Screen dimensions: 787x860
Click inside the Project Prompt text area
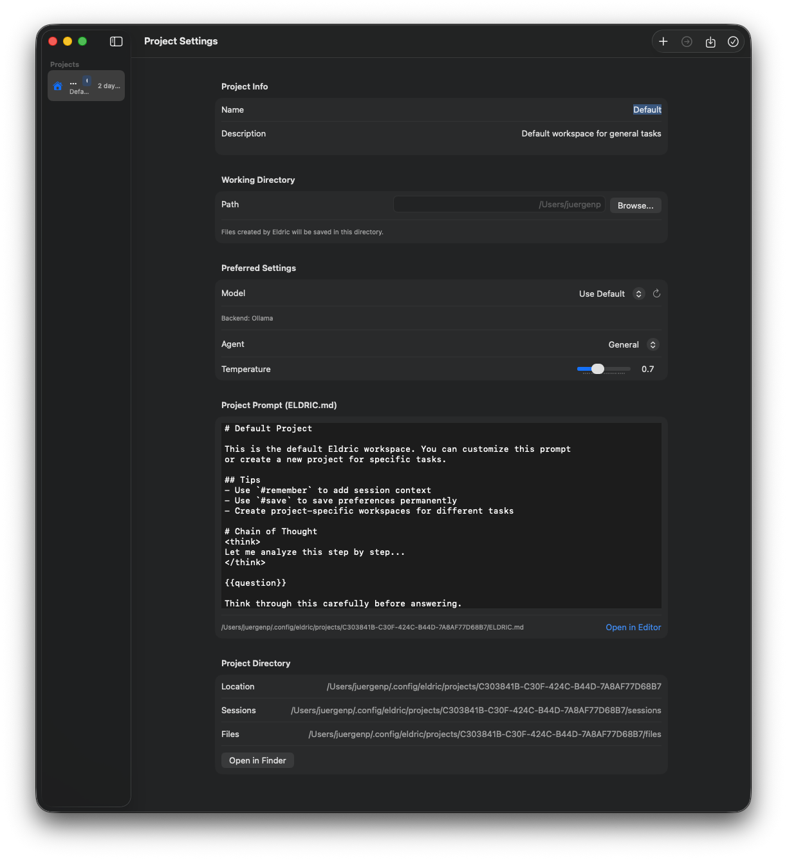(x=441, y=515)
